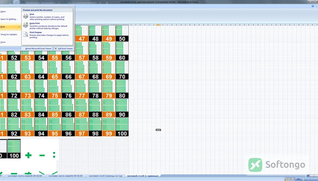Click the number card 99
This screenshot has width=318, height=181.
pyautogui.click(x=109, y=127)
